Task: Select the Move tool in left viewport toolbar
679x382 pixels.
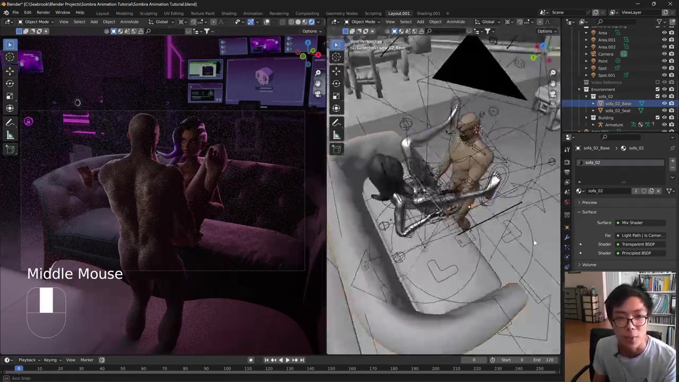Action: click(x=10, y=70)
